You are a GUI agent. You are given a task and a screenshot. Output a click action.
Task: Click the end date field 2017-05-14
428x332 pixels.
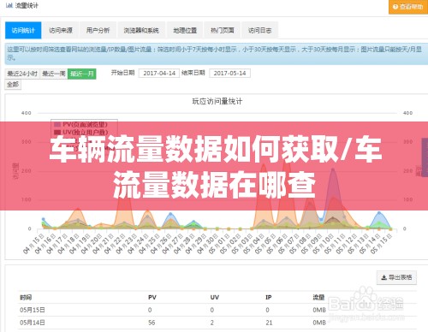pos(229,74)
